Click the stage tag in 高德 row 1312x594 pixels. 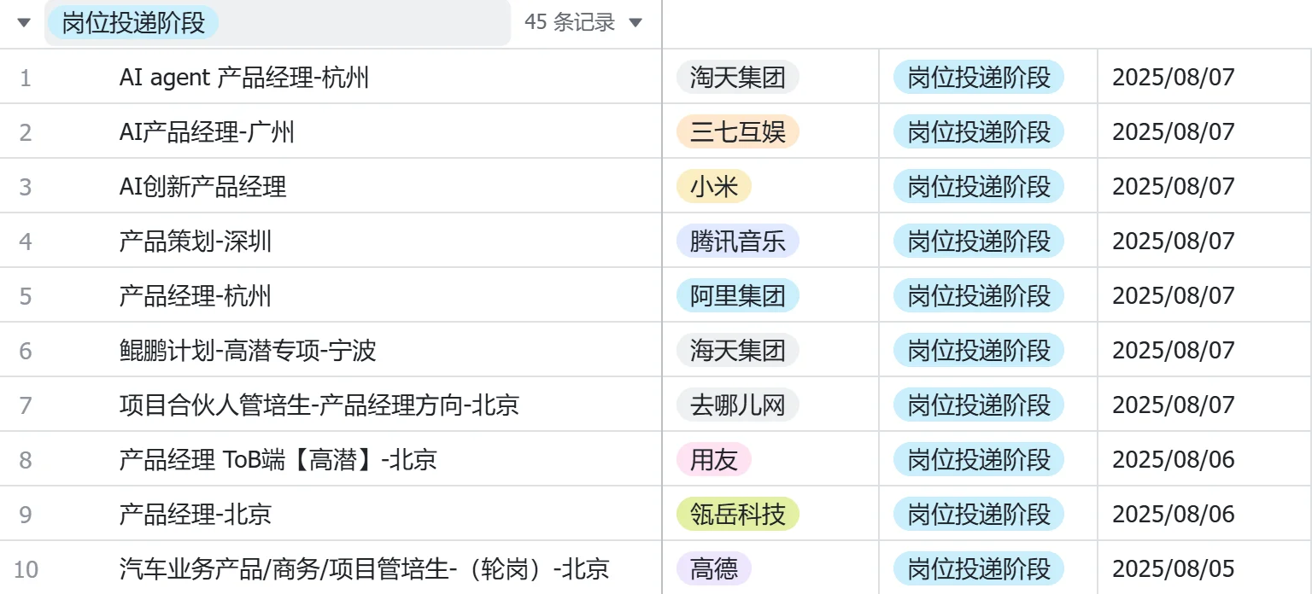979,569
